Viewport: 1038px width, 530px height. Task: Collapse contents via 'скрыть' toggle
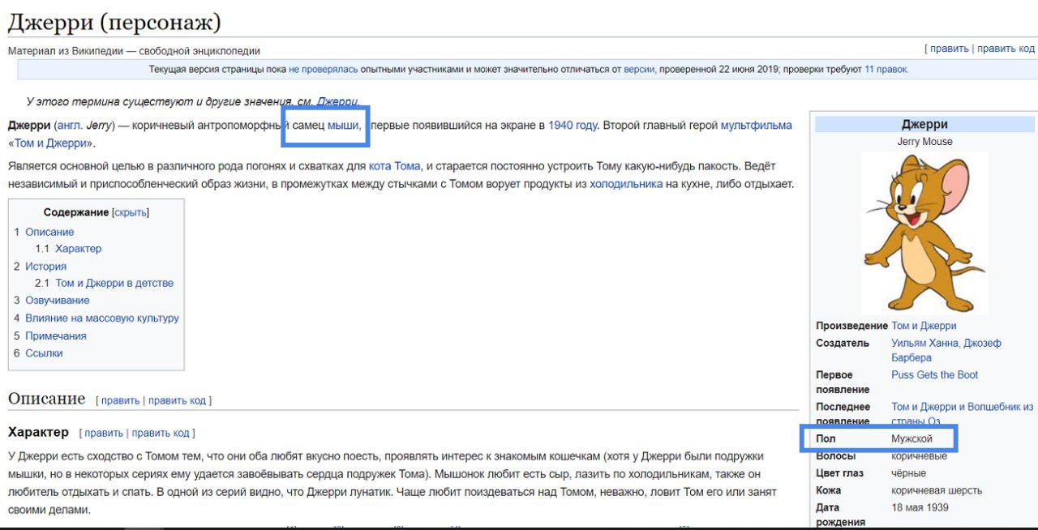pos(131,212)
